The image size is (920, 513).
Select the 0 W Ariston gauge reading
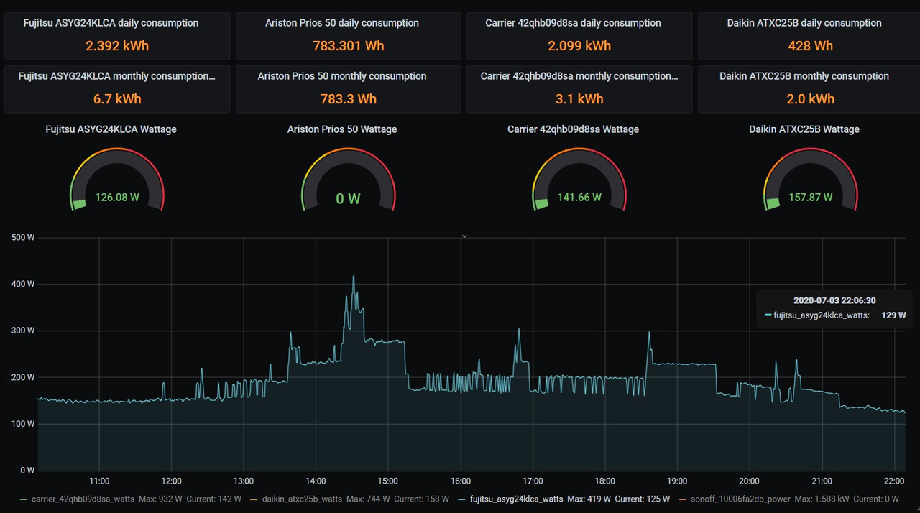tap(348, 198)
